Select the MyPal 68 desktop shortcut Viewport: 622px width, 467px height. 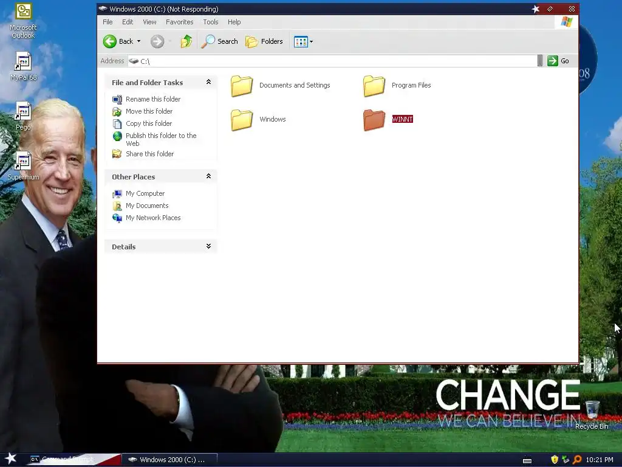pos(23,67)
